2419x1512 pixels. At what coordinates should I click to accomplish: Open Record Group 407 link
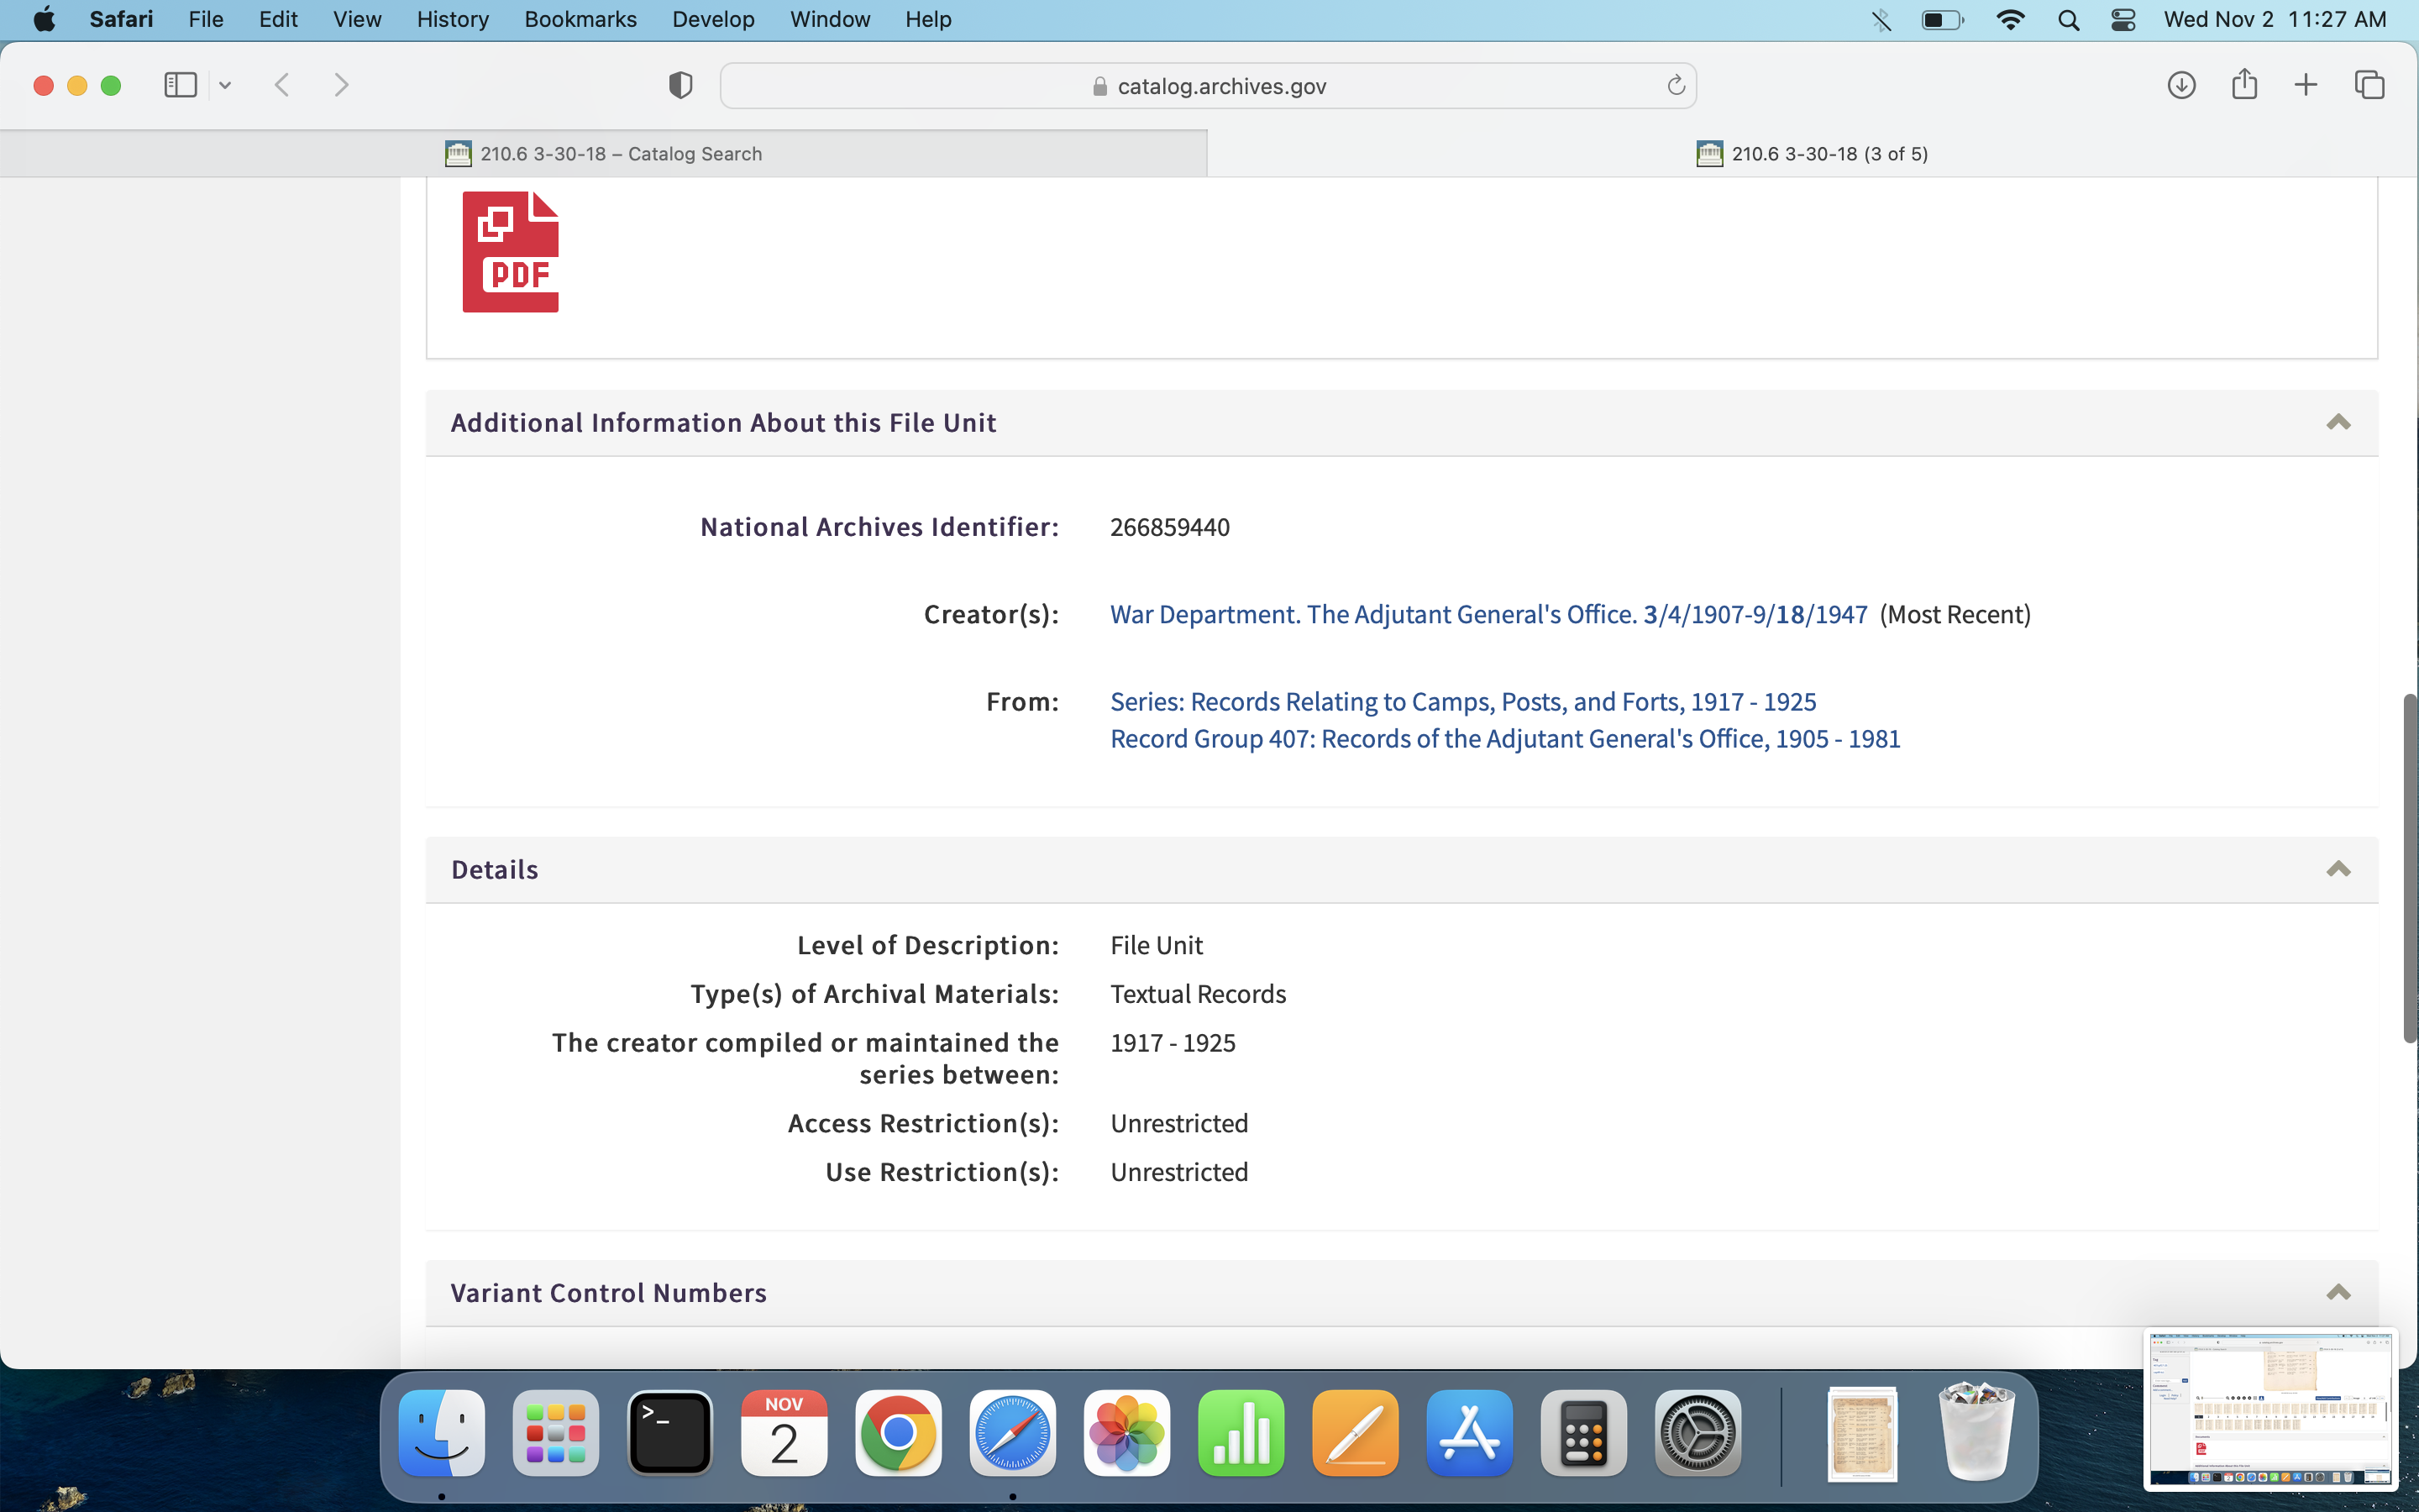(1504, 739)
